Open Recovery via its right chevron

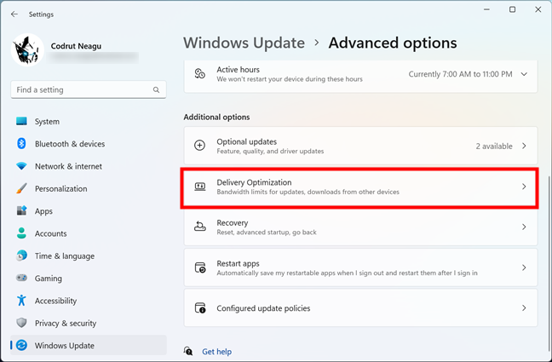click(x=524, y=227)
